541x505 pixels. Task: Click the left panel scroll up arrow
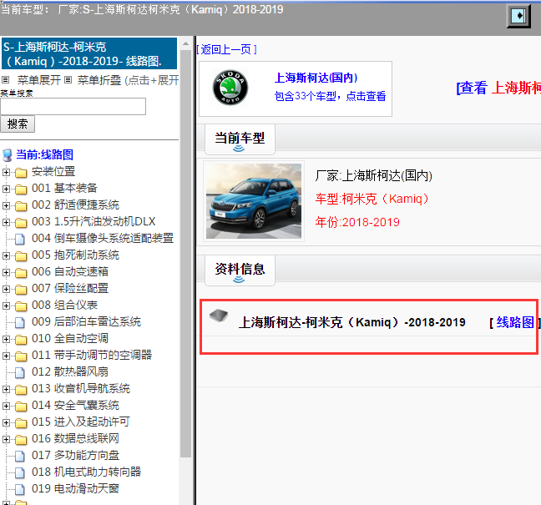click(185, 43)
